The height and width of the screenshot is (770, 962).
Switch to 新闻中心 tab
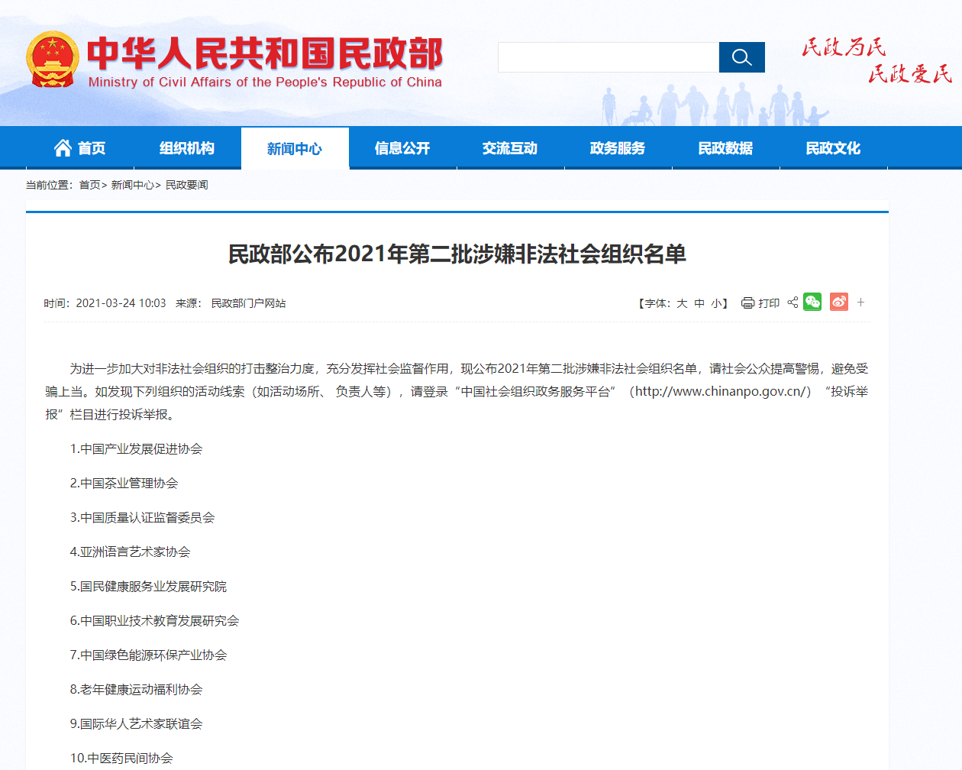[295, 149]
